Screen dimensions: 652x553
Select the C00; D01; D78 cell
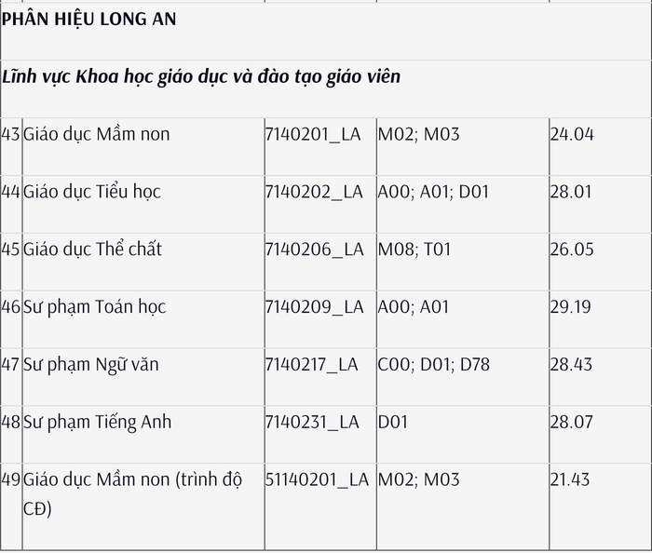tap(434, 364)
